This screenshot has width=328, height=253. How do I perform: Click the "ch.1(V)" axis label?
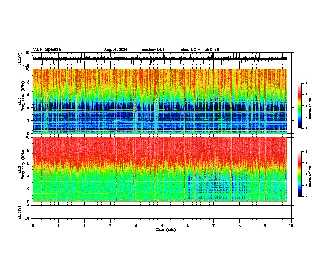click(19, 59)
